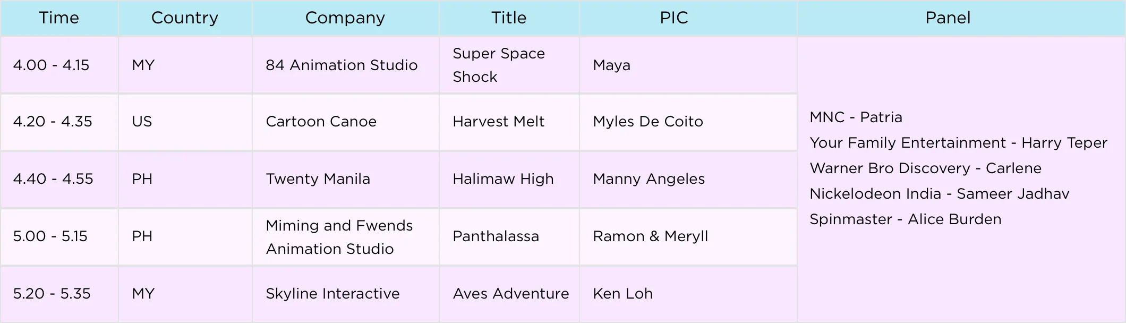The width and height of the screenshot is (1126, 323).
Task: Click the PIC column header
Action: (x=673, y=18)
